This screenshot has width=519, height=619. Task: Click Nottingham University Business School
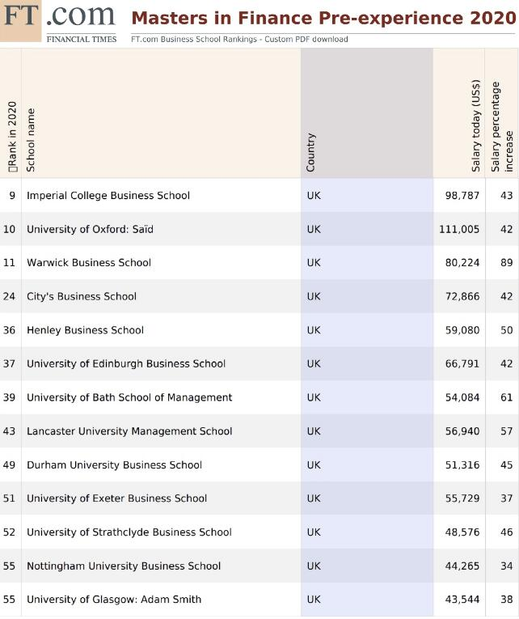click(124, 566)
